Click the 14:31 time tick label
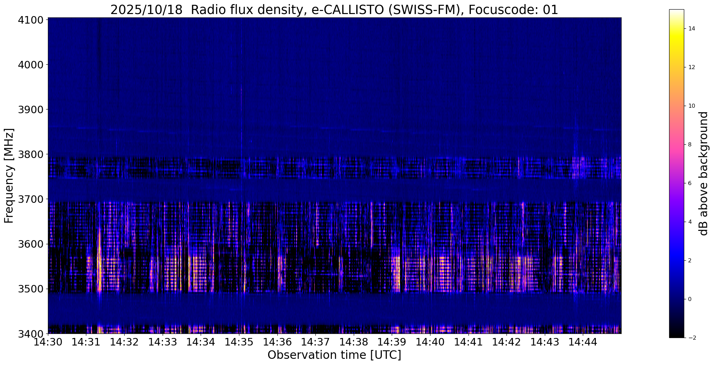Screen dimensions: 714x365 pos(86,342)
